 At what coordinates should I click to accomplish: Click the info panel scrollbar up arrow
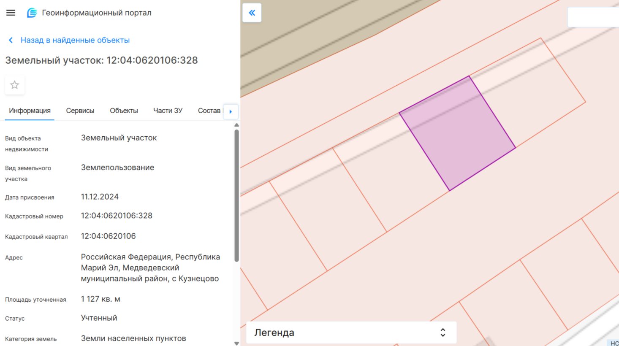236,125
